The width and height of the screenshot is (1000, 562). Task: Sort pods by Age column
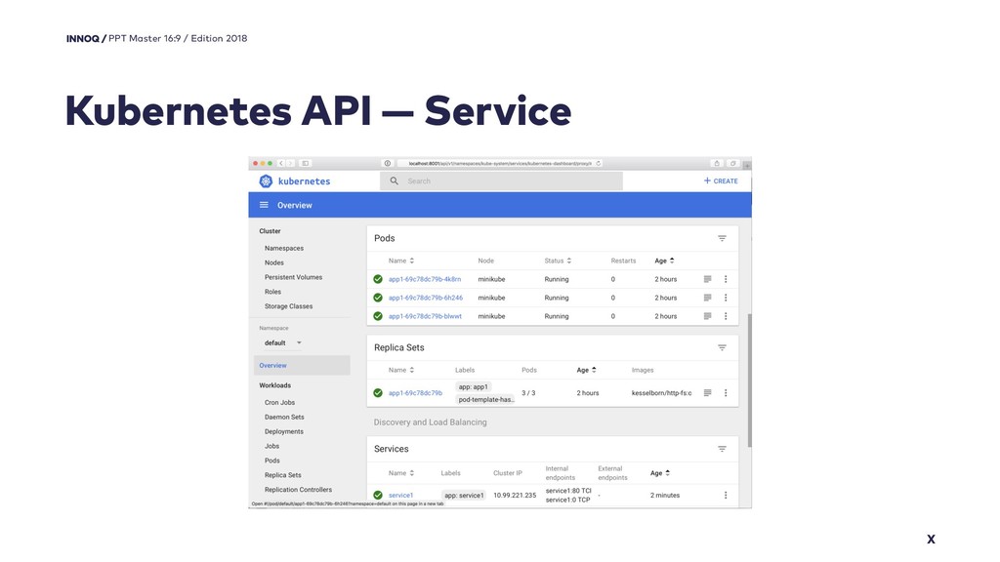click(664, 261)
